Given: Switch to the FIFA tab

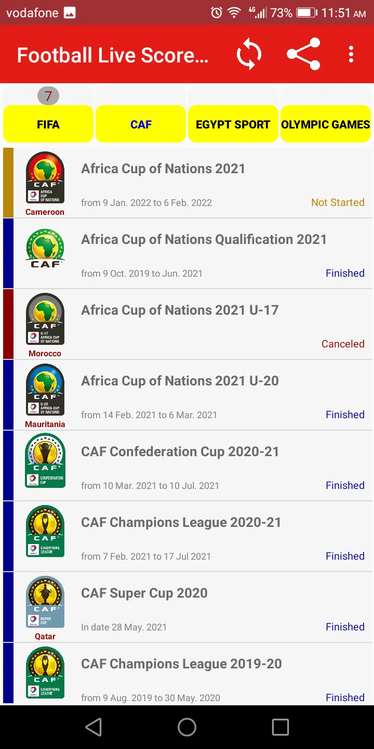Looking at the screenshot, I should pos(48,124).
